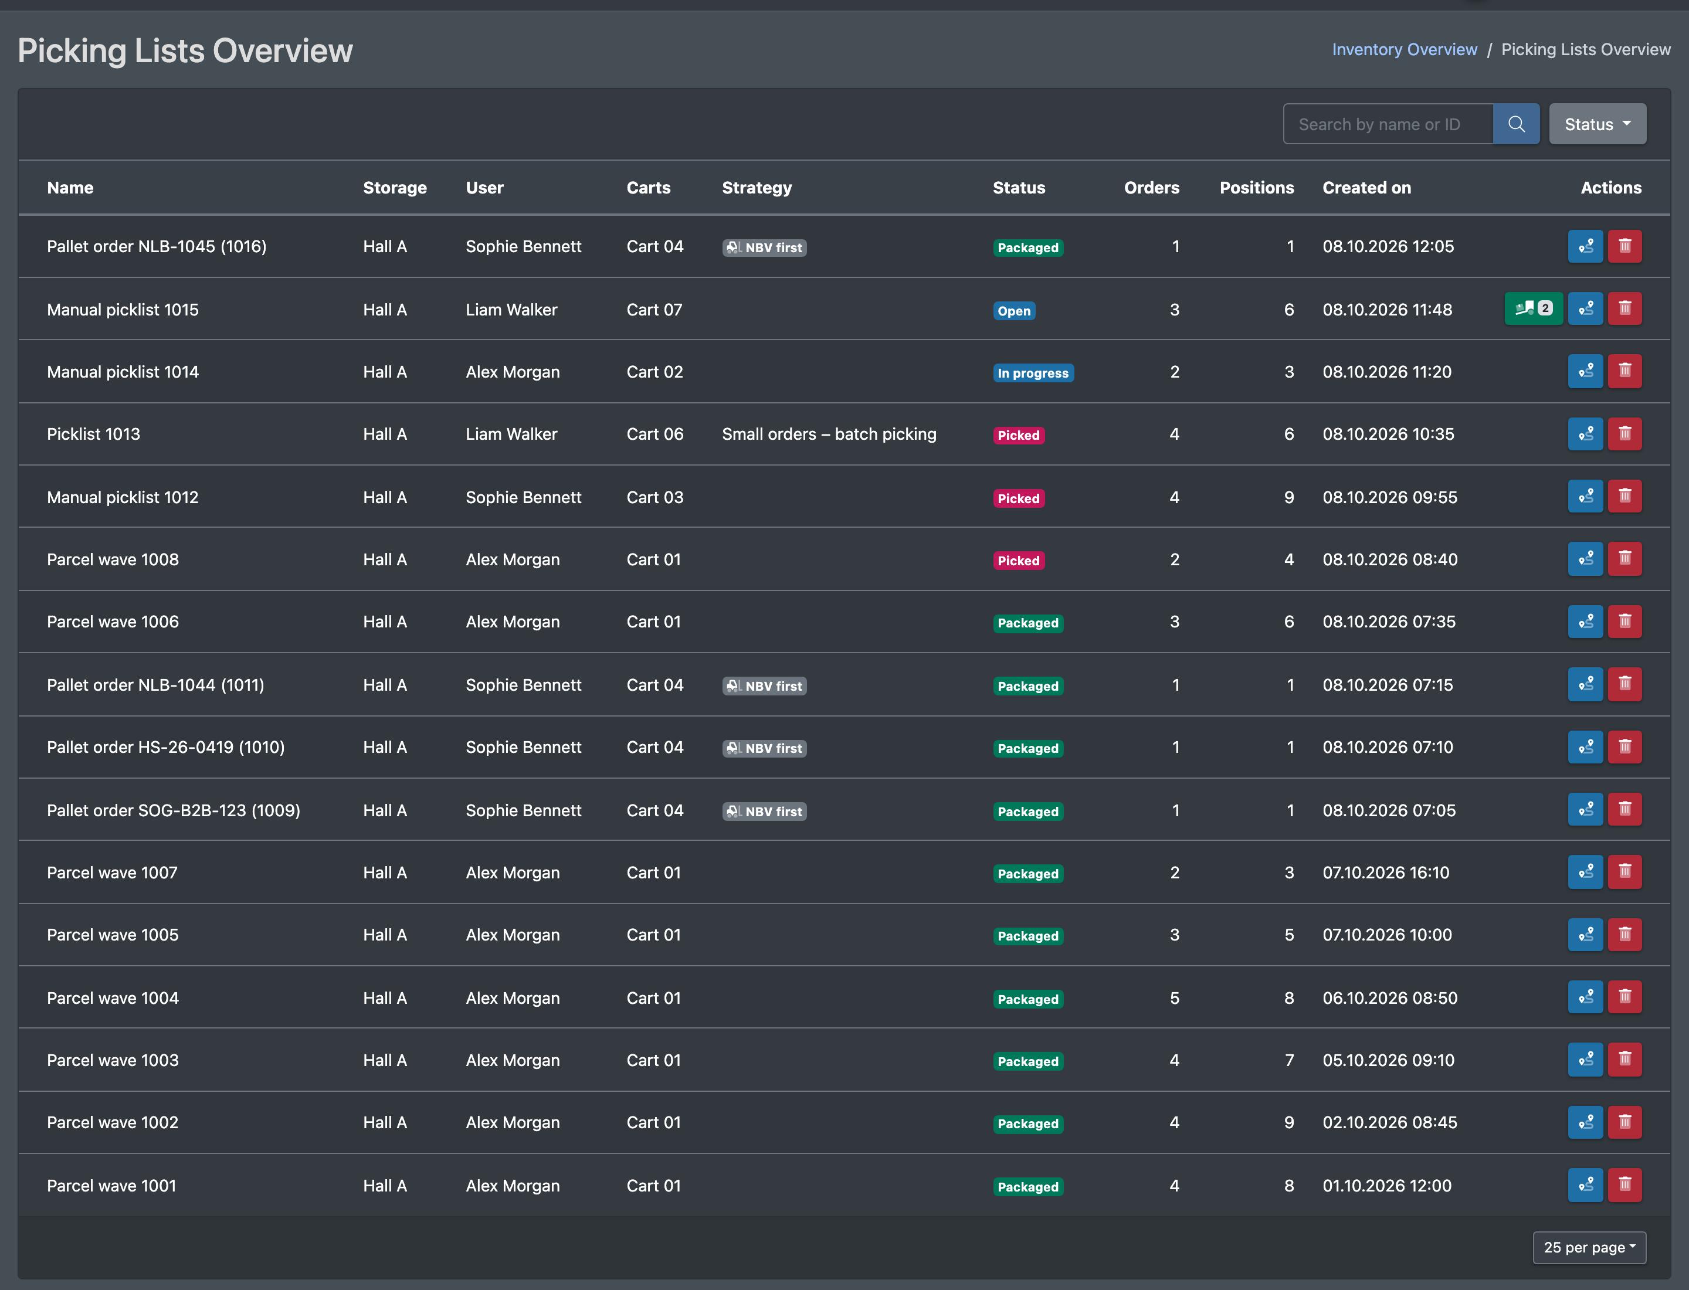1689x1290 pixels.
Task: Click the search magnifier button
Action: click(x=1515, y=124)
